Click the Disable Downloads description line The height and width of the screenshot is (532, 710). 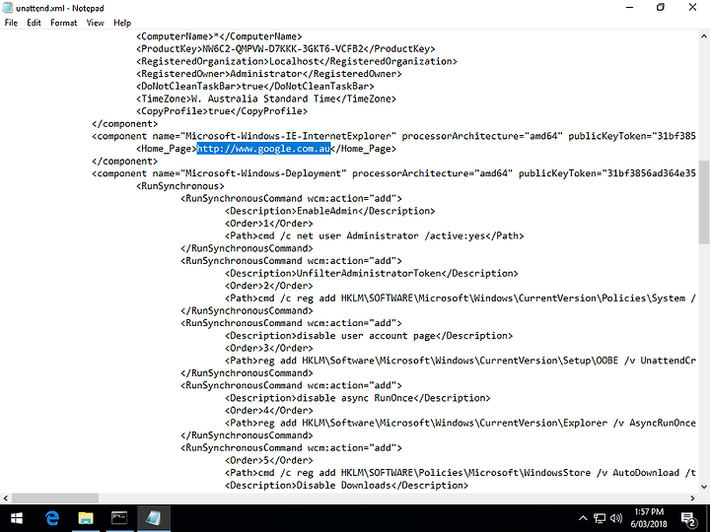tap(346, 485)
